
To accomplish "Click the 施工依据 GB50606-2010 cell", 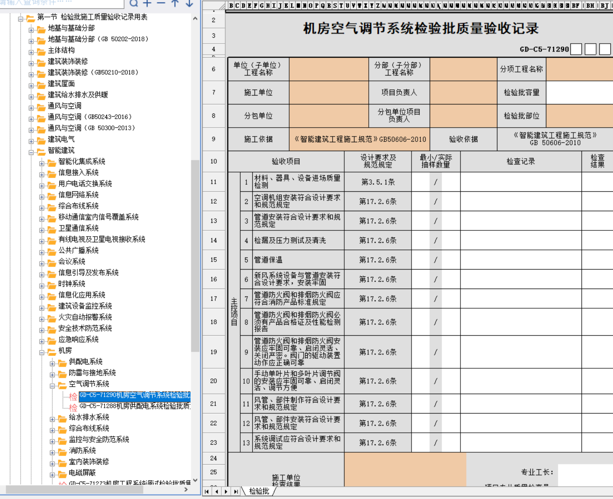I will tap(360, 139).
